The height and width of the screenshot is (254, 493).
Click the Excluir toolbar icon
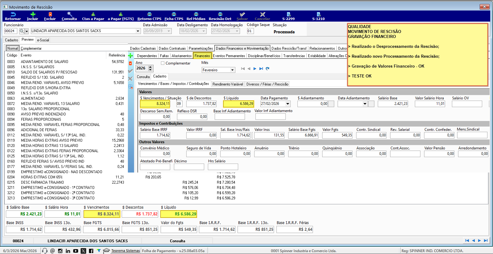pos(50,14)
